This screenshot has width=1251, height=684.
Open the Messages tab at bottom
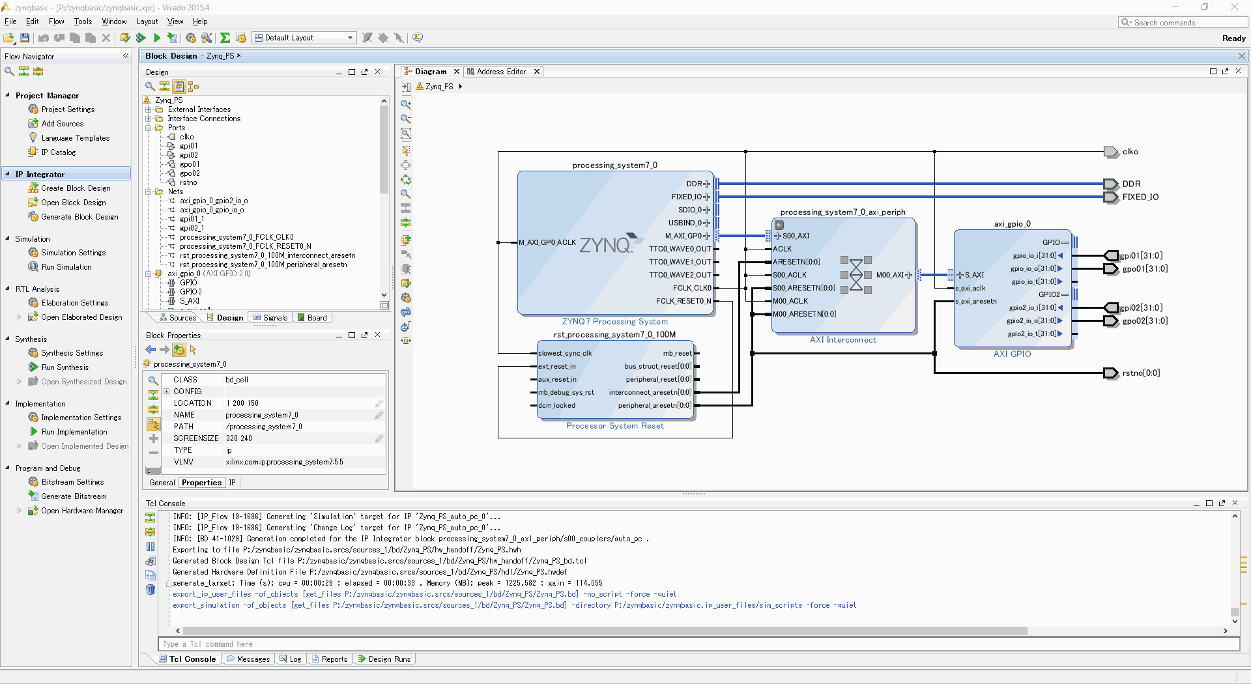tap(248, 659)
